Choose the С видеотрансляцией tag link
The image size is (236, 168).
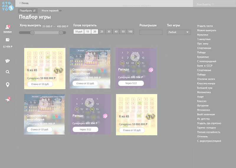[x=209, y=141]
